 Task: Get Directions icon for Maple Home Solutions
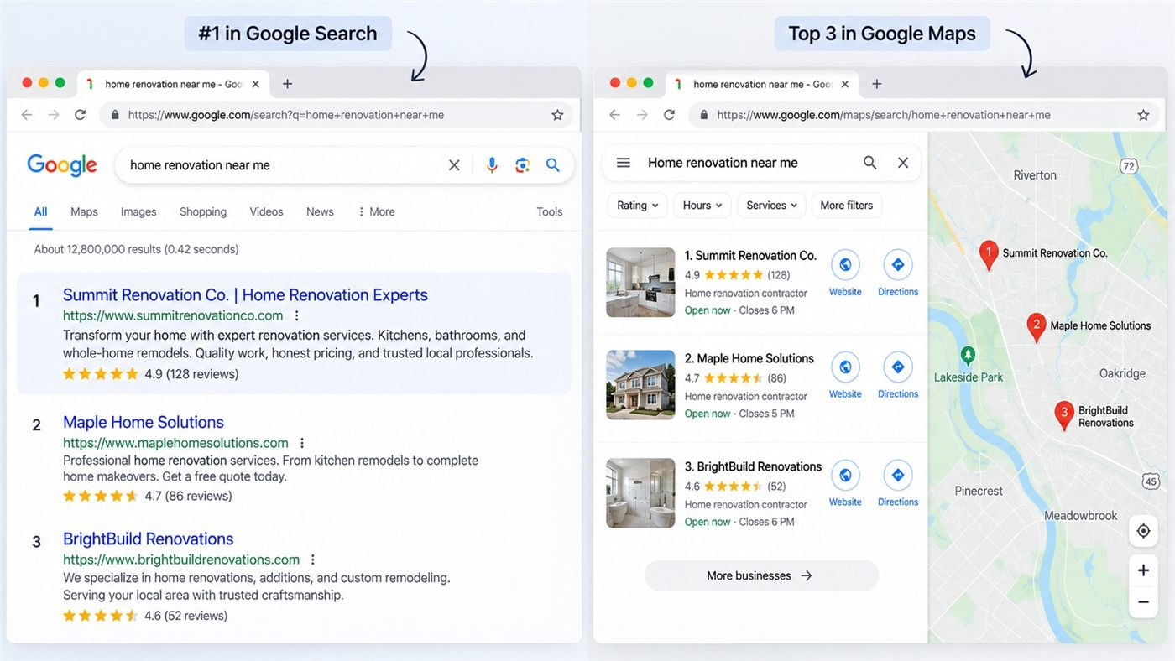(x=898, y=367)
